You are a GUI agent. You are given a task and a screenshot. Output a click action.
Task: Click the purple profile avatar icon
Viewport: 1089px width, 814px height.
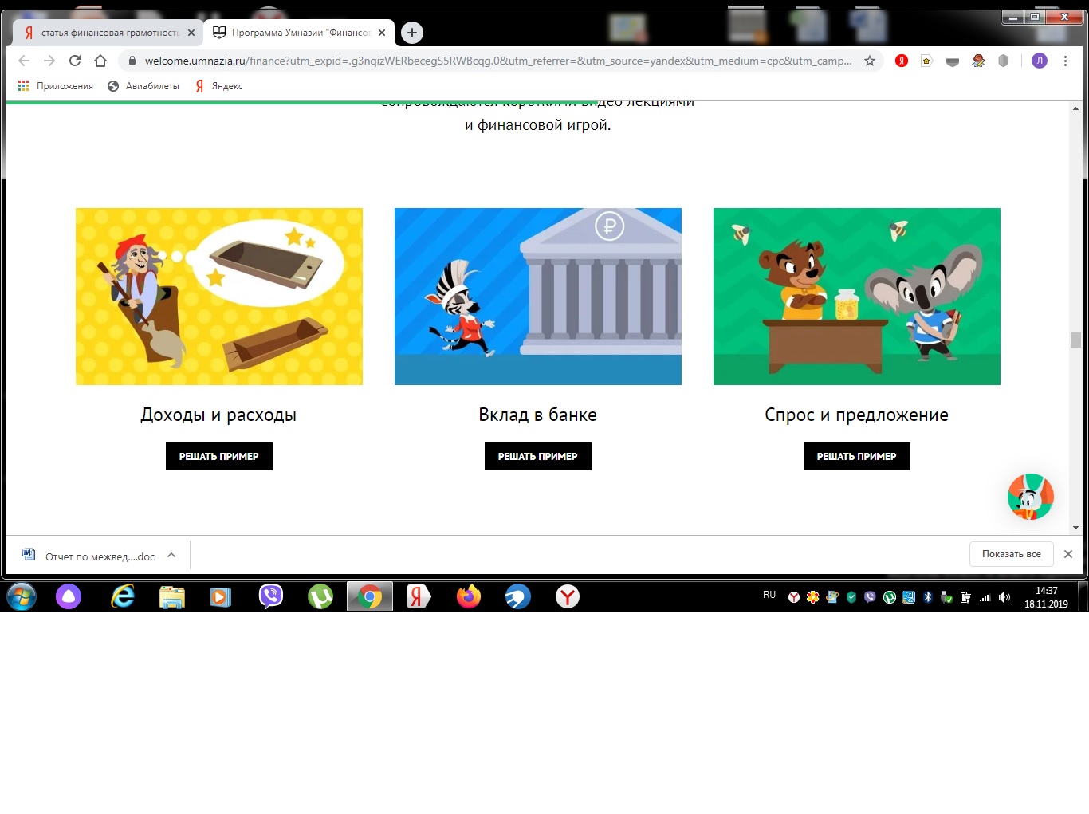tap(1039, 61)
